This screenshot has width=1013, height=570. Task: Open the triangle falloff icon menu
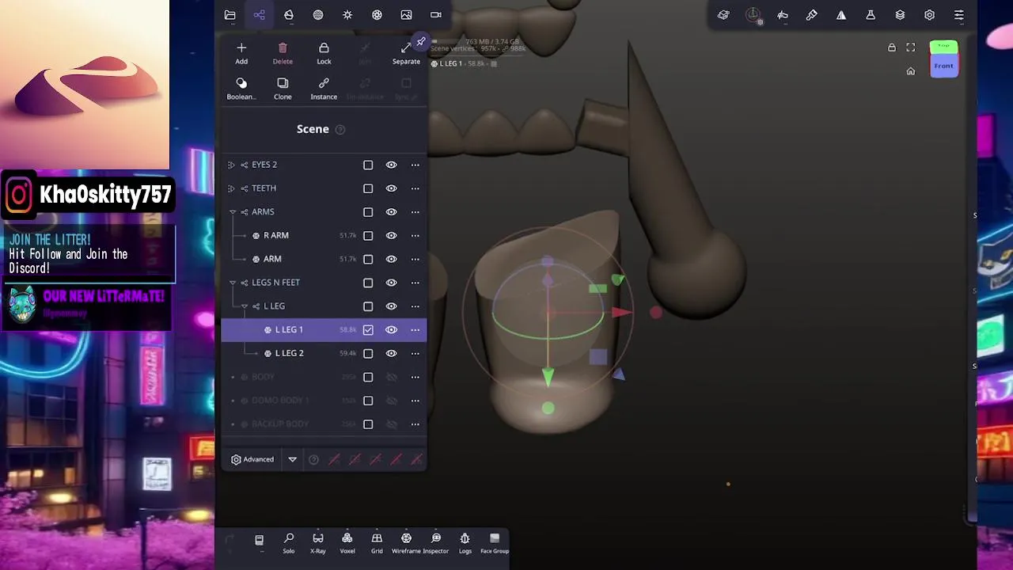pyautogui.click(x=841, y=15)
